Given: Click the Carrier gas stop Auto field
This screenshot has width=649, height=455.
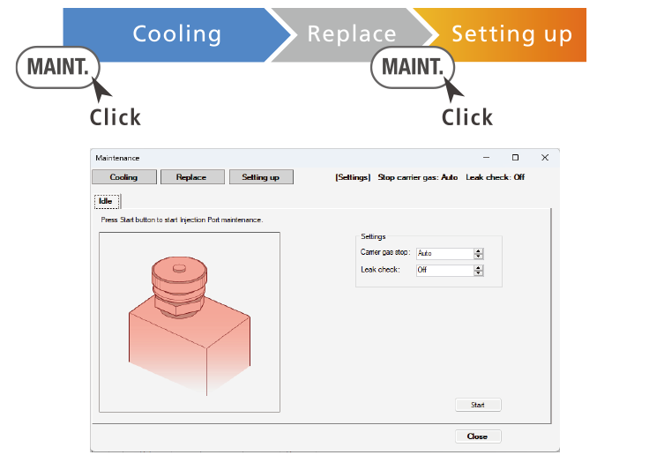Looking at the screenshot, I should 444,253.
